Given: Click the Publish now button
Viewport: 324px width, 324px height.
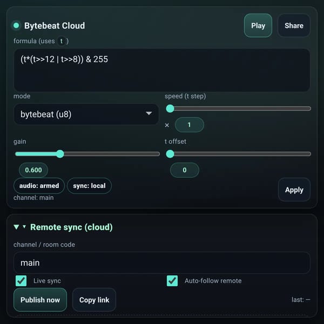Looking at the screenshot, I should pos(40,300).
